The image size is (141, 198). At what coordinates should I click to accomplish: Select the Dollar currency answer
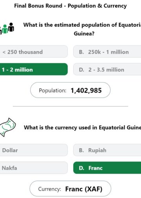(x=34, y=150)
